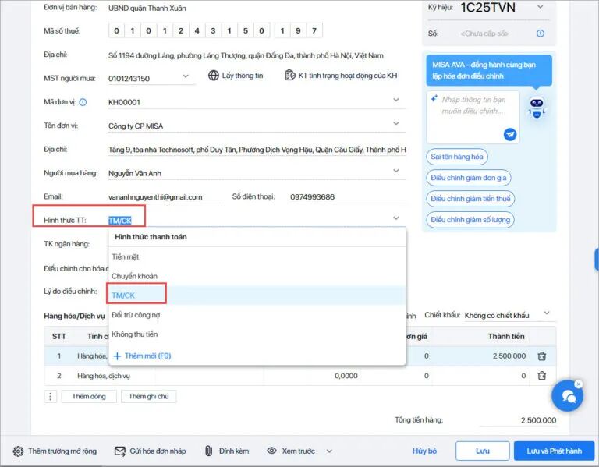Image resolution: width=599 pixels, height=467 pixels.
Task: Click the Thêm dòng button
Action: 88,397
